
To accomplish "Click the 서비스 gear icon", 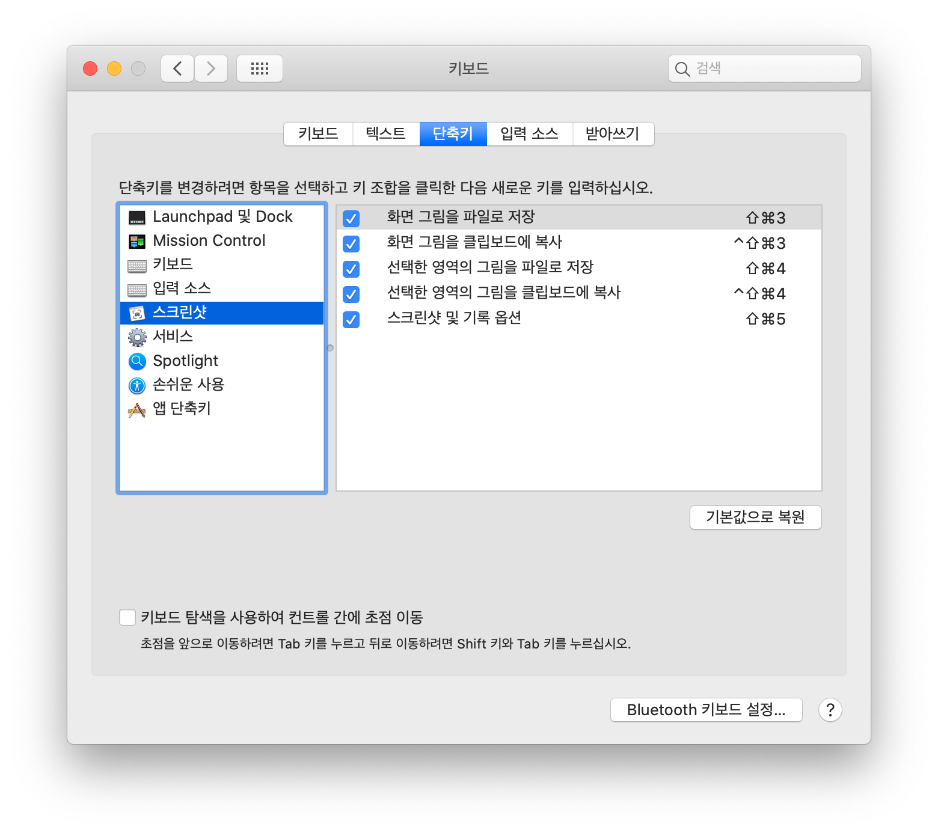I will pos(137,337).
